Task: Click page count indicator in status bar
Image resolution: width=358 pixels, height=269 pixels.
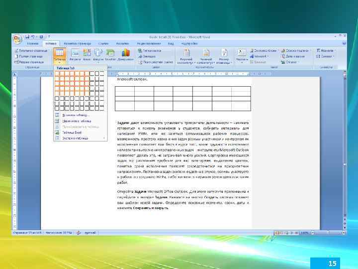Action: coord(27,233)
